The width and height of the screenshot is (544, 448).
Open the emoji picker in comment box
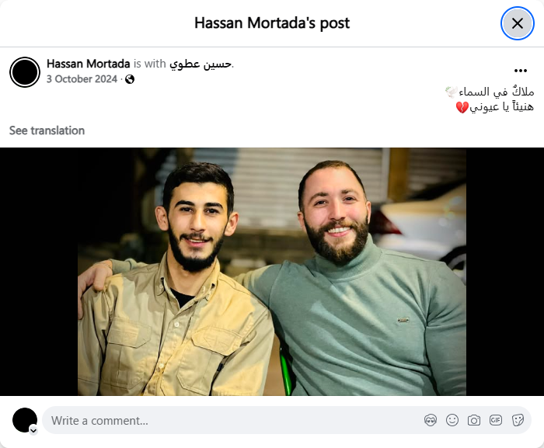pyautogui.click(x=452, y=420)
